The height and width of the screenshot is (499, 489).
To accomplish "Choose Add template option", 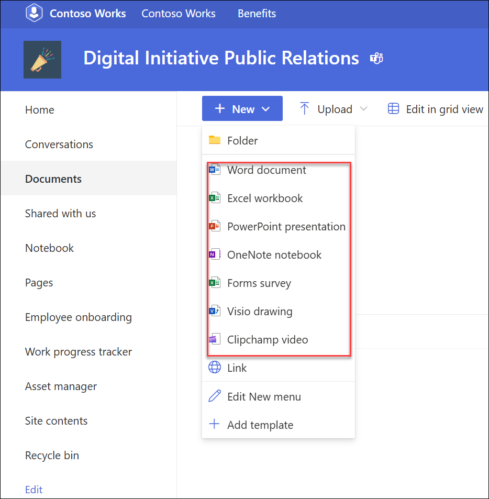I will (x=260, y=425).
